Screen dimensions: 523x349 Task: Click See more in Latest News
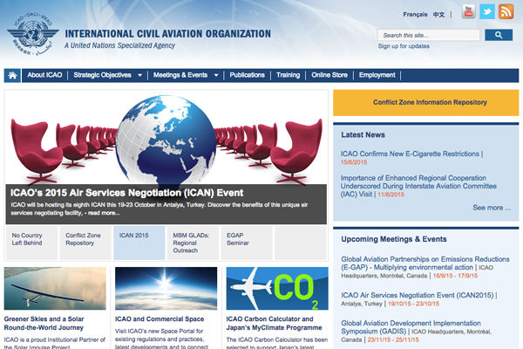click(492, 208)
